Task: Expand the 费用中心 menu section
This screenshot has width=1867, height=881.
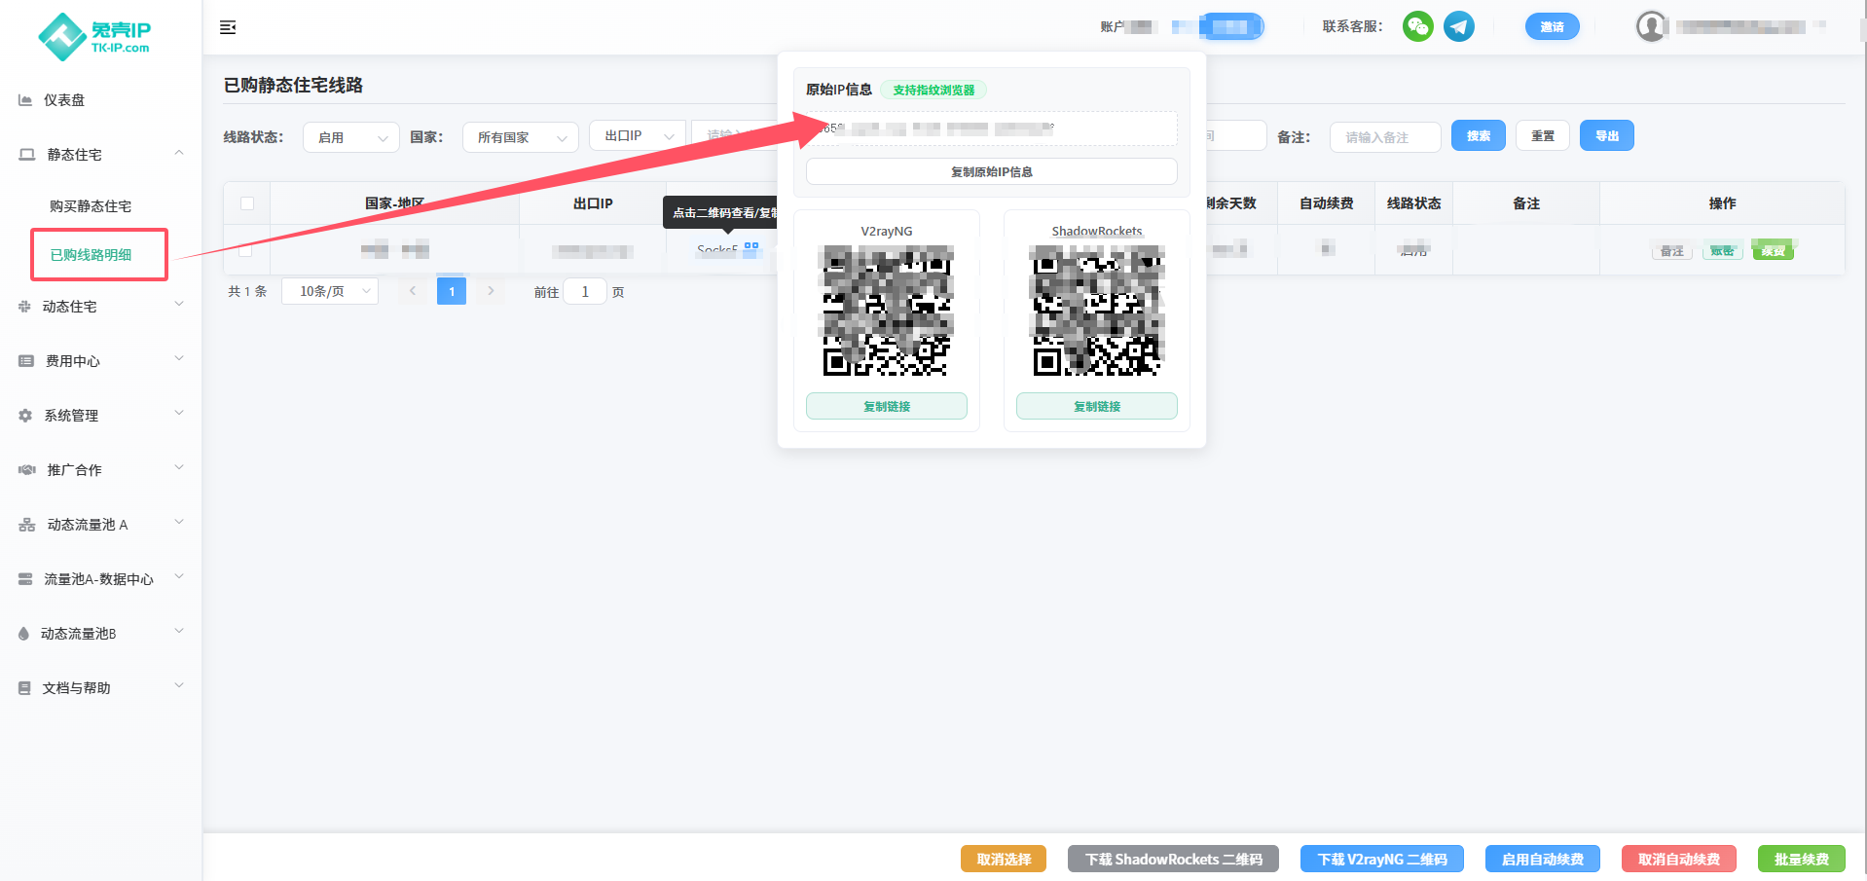Action: [x=179, y=359]
